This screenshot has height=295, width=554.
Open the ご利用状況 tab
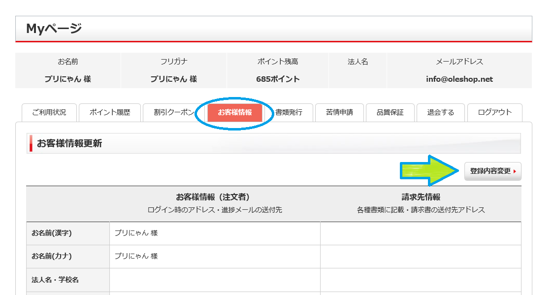(x=48, y=112)
